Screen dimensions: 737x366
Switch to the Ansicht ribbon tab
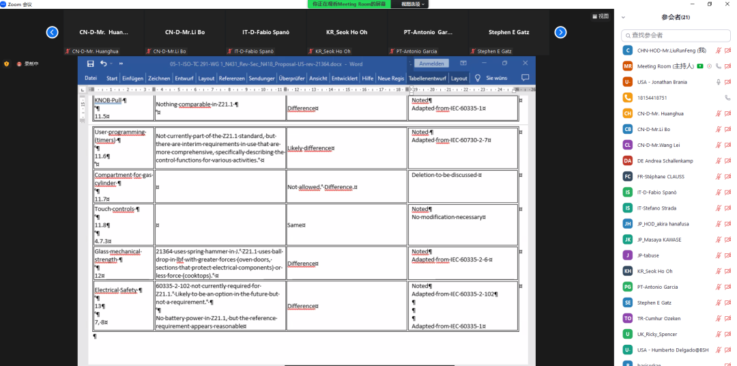pos(318,79)
